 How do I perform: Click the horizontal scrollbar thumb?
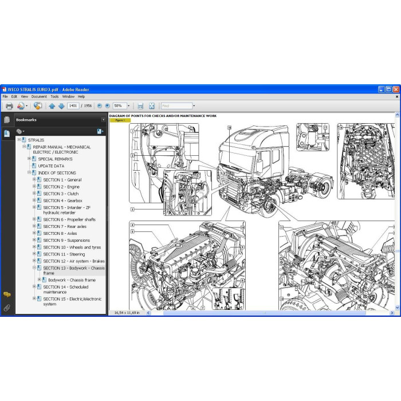(x=264, y=313)
